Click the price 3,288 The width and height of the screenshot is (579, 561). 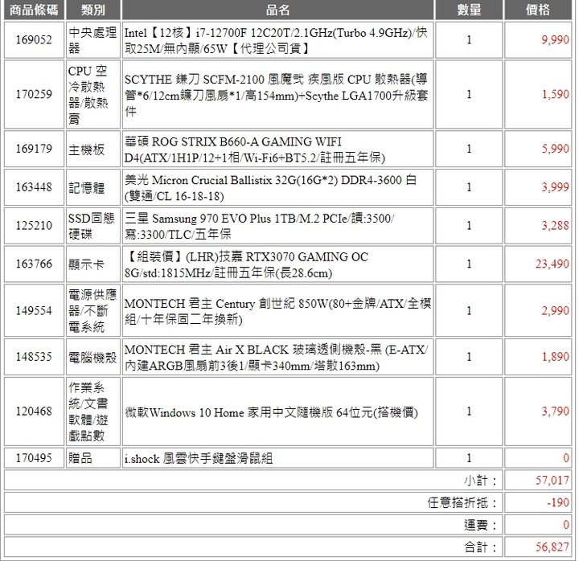[556, 226]
